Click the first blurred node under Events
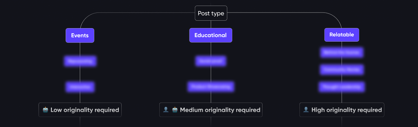This screenshot has width=418, height=127. 80,61
